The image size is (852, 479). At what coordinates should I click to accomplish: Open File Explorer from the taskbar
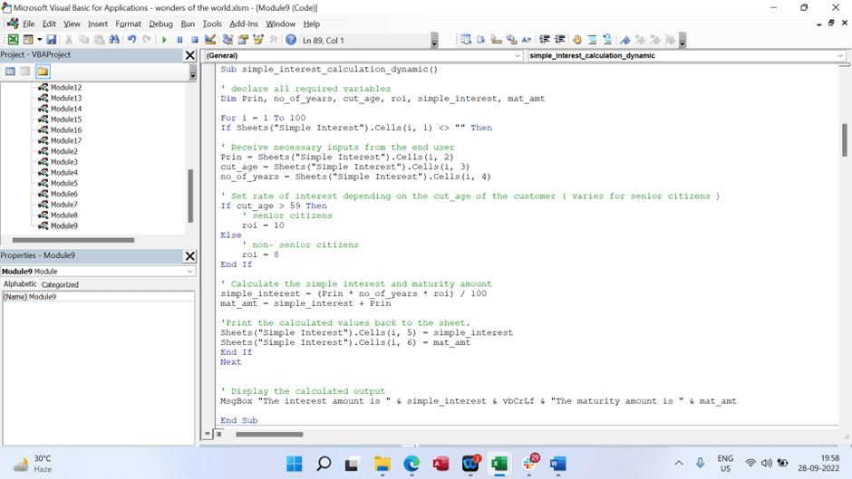pos(382,464)
